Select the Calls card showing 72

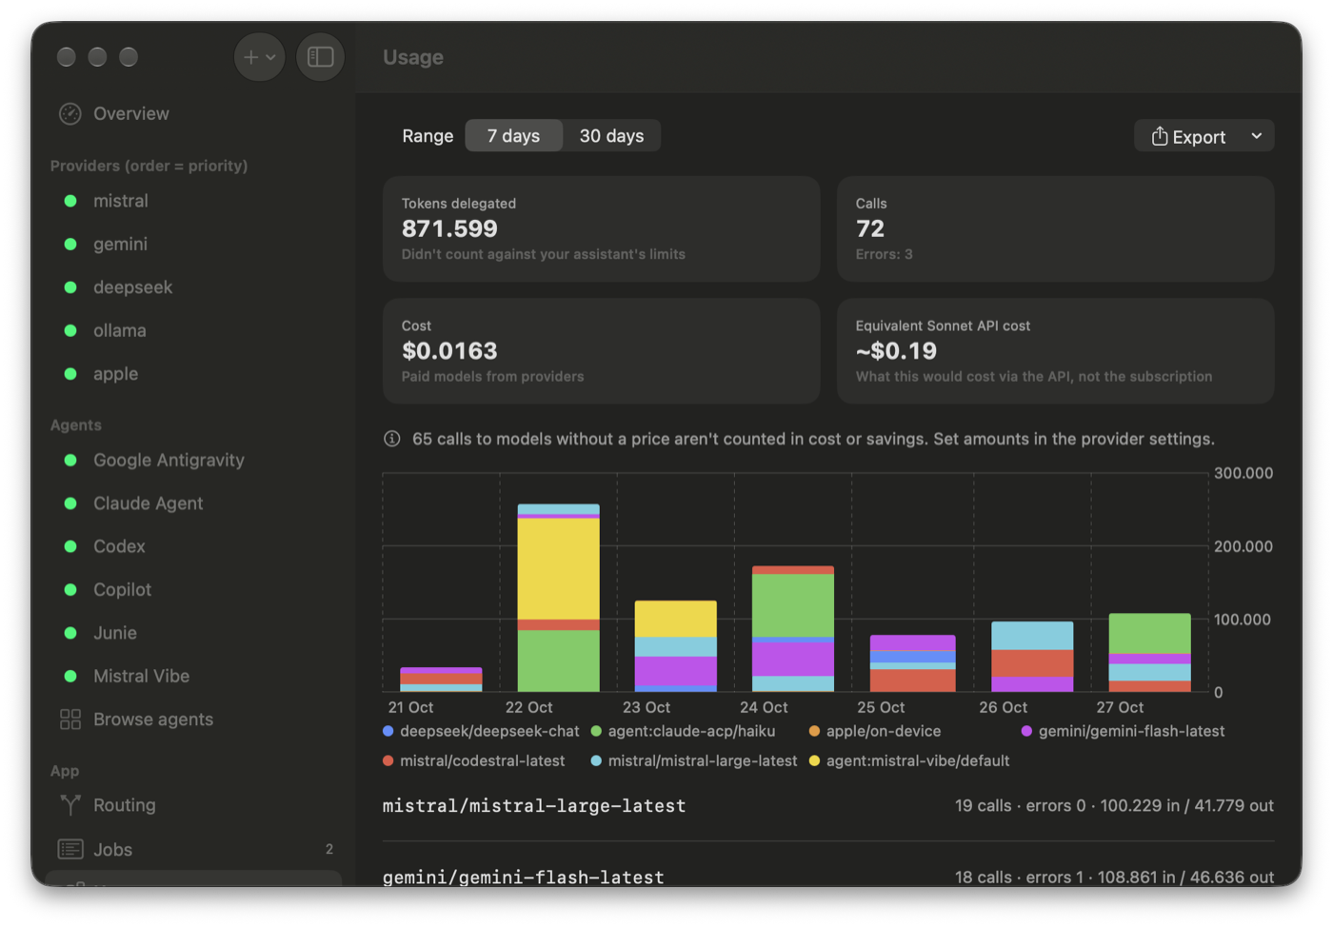(1055, 228)
